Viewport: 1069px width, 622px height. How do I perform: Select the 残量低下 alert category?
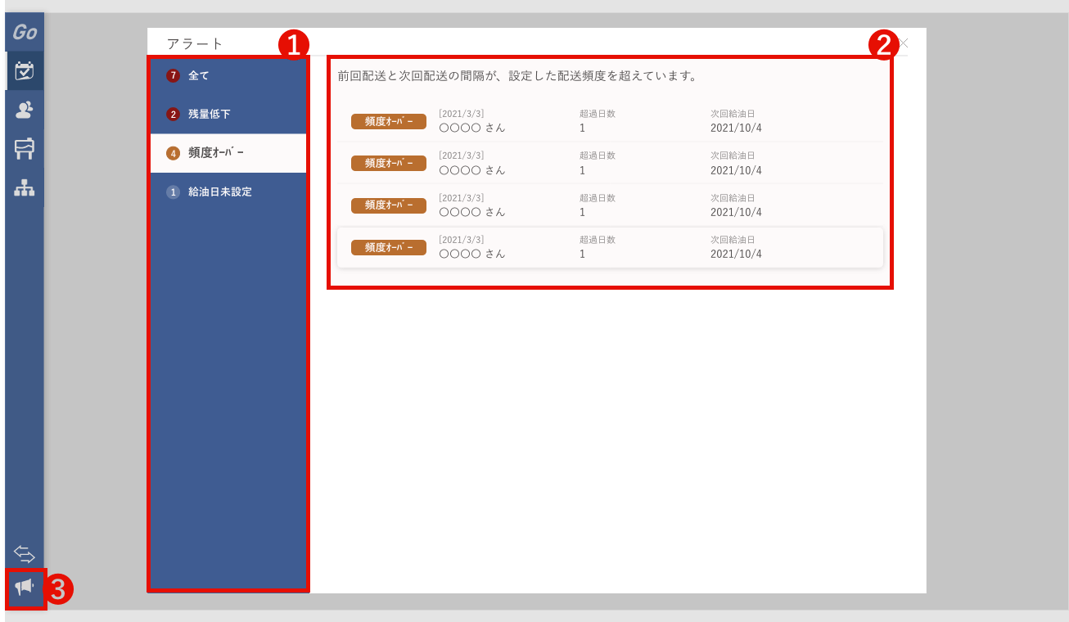point(228,114)
